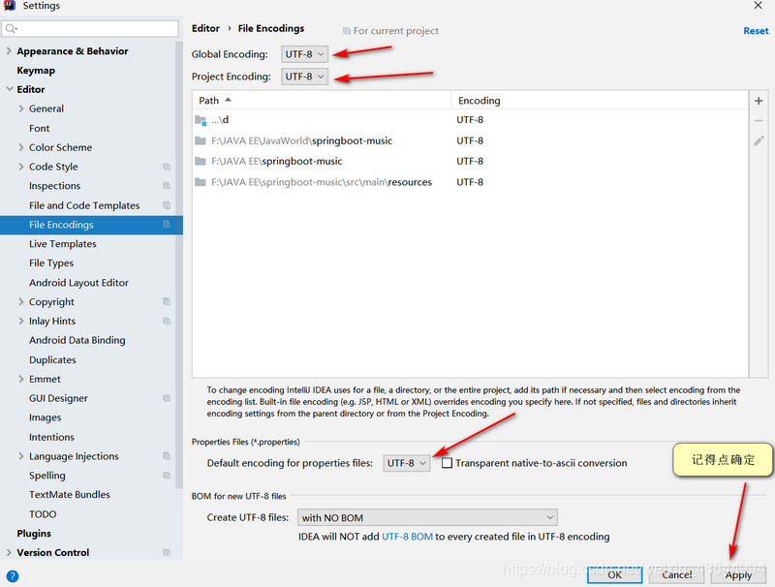Select Plugins settings page

(34, 533)
